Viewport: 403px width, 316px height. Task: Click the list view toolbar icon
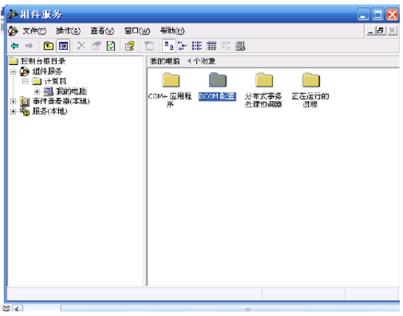[x=197, y=46]
